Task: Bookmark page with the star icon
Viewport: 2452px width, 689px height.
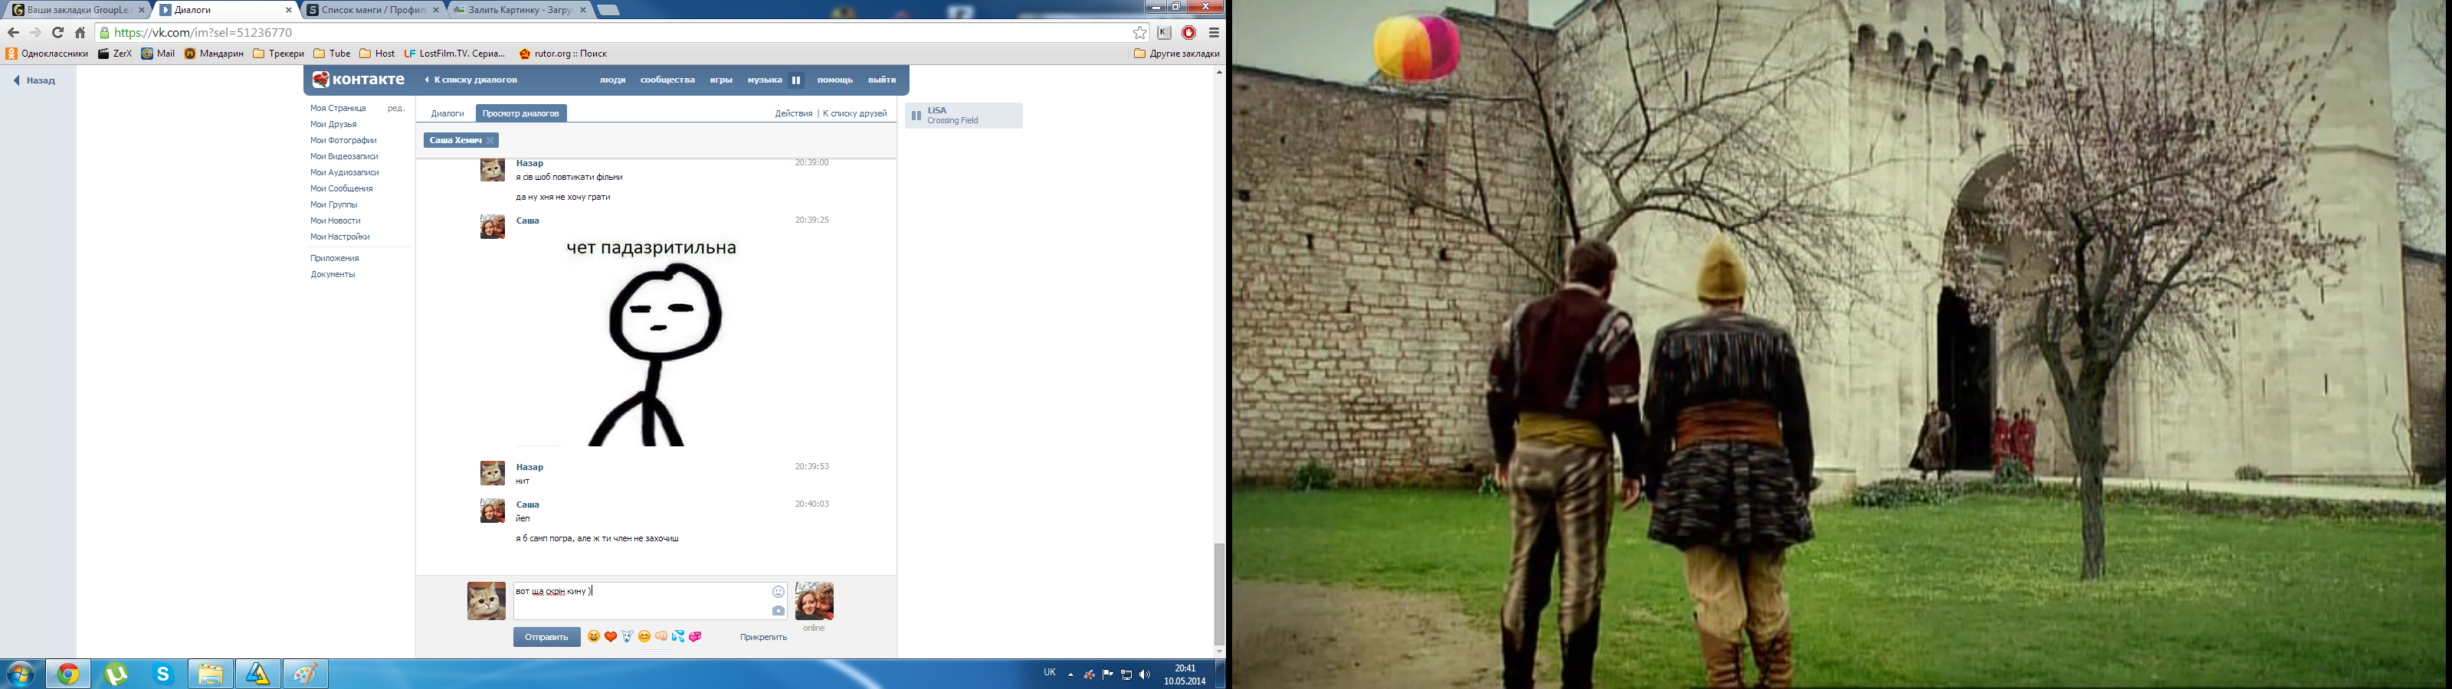Action: point(1139,32)
